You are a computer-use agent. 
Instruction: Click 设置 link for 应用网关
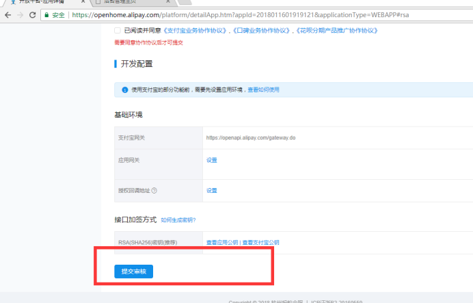coord(211,160)
